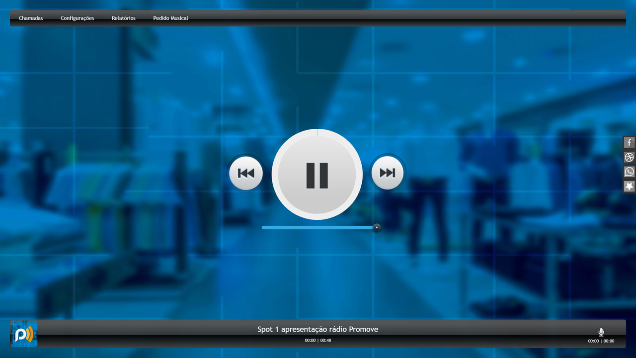
Task: Click the volume slider knob
Action: [377, 228]
